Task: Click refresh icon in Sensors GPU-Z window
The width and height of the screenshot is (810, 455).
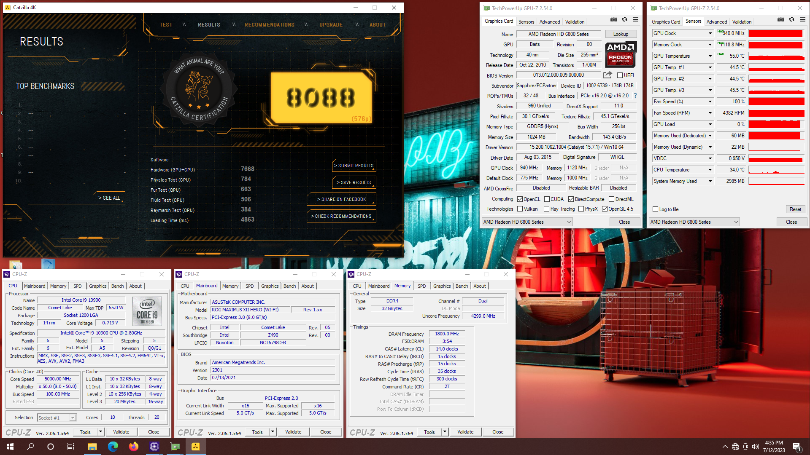Action: 791,19
